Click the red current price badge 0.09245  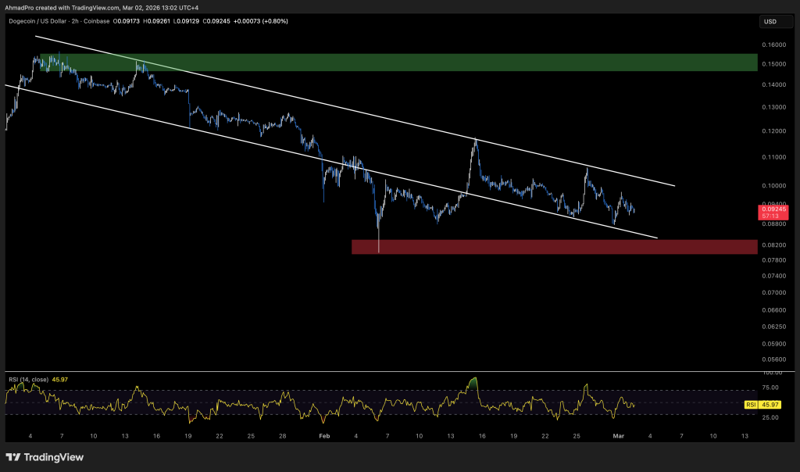773,209
